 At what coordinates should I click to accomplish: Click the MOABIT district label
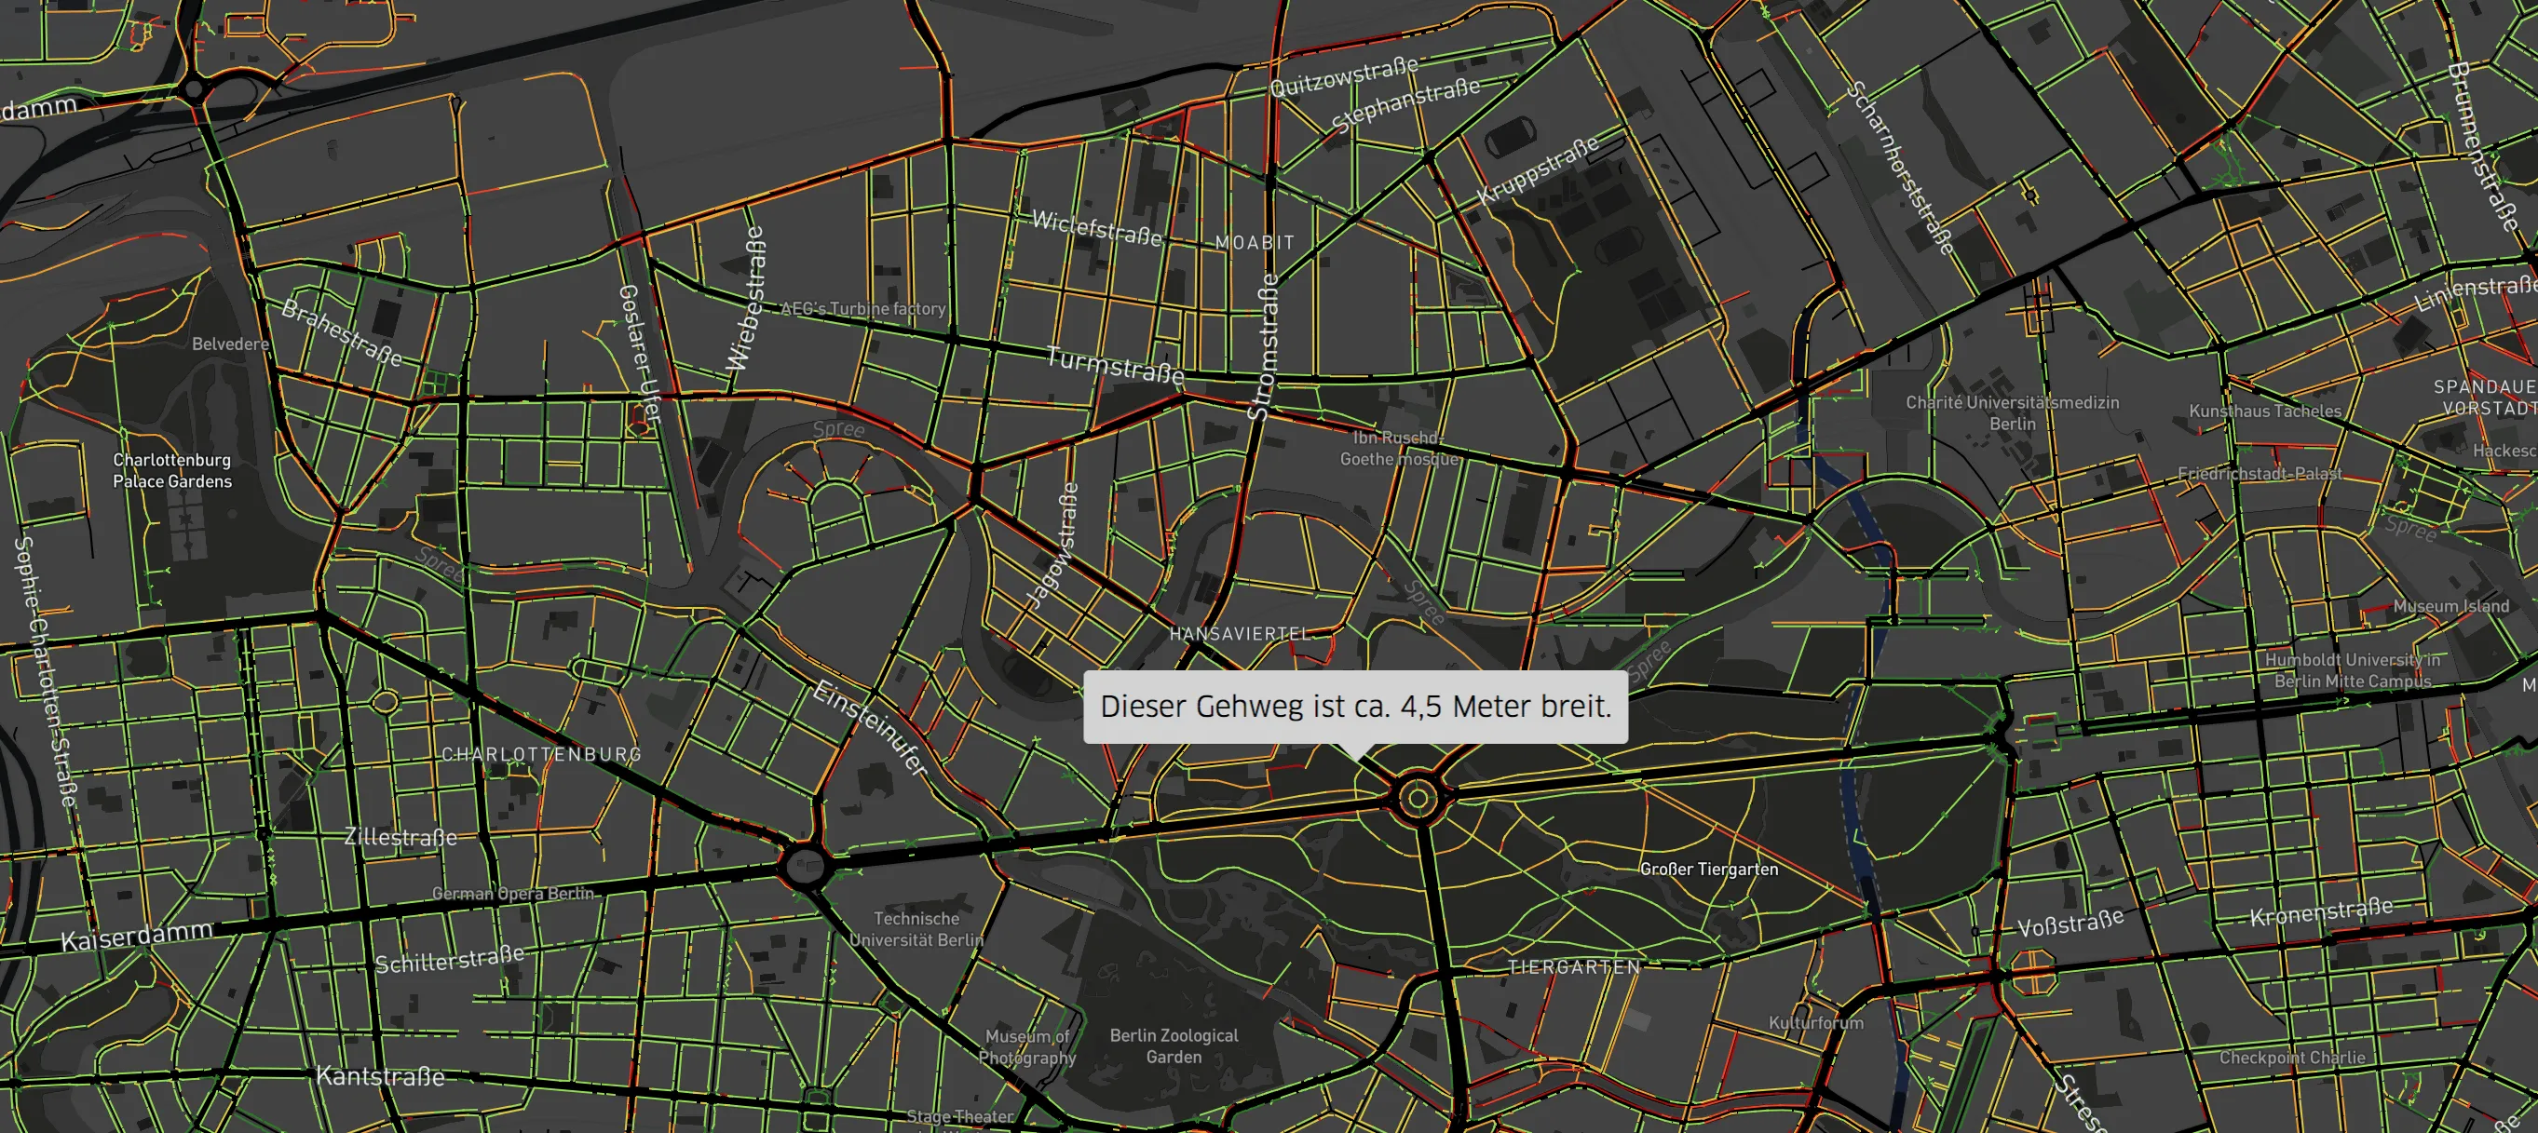1255,242
